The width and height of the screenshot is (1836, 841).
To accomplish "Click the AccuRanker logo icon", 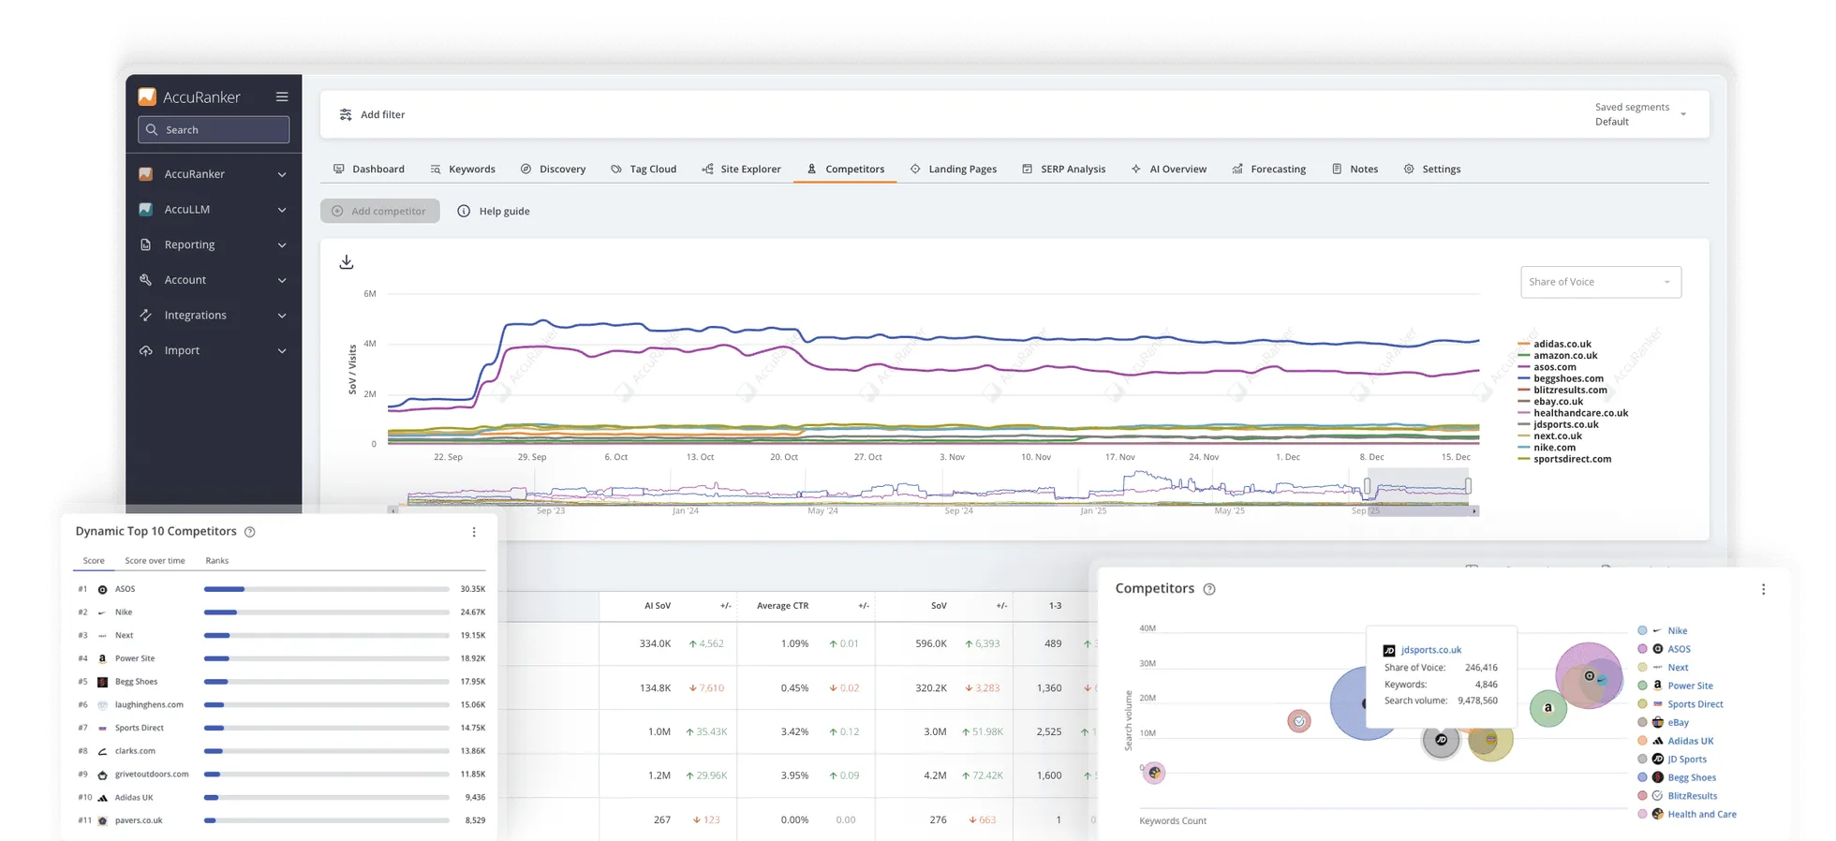I will pos(147,97).
